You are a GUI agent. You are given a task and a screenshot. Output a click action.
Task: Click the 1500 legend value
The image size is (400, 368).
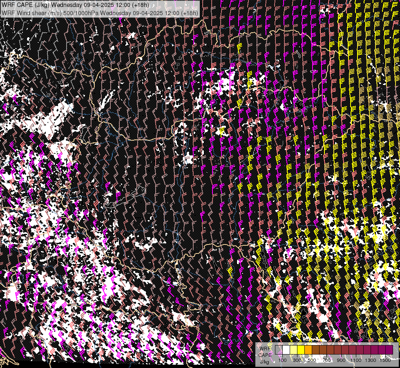pos(385,360)
